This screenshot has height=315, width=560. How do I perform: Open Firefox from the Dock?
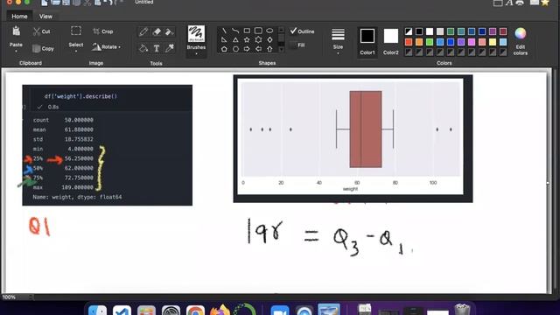(220, 310)
